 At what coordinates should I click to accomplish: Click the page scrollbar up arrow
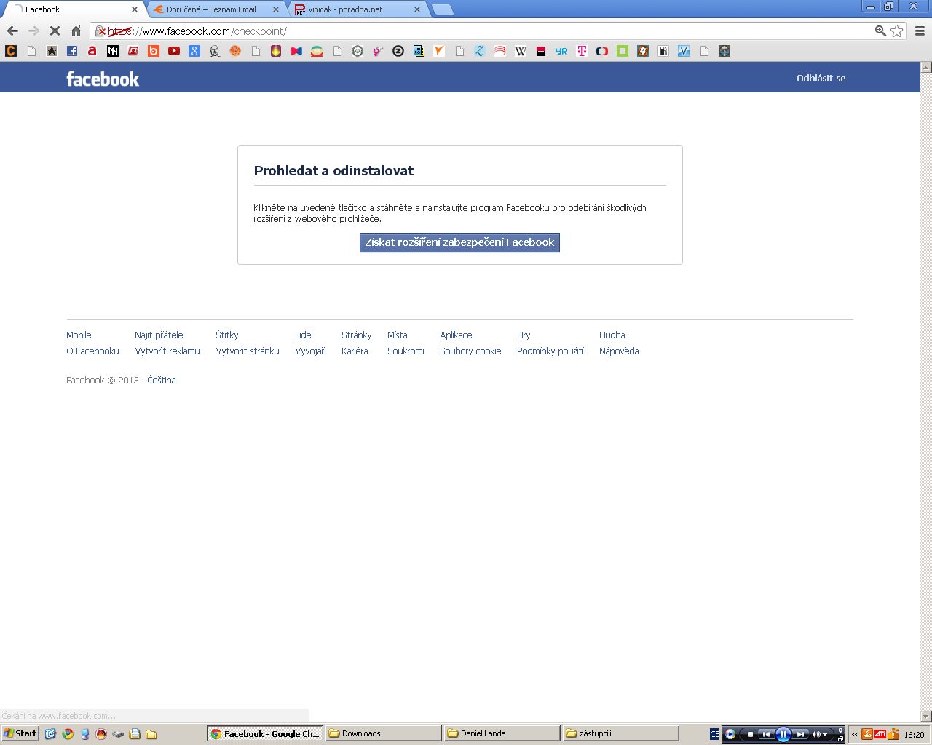coord(926,68)
